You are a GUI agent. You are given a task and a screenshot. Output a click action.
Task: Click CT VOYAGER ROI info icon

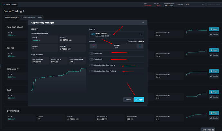(x=12, y=117)
